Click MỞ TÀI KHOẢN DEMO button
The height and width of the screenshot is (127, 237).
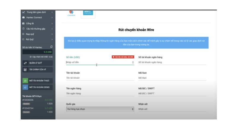[x=38, y=87]
